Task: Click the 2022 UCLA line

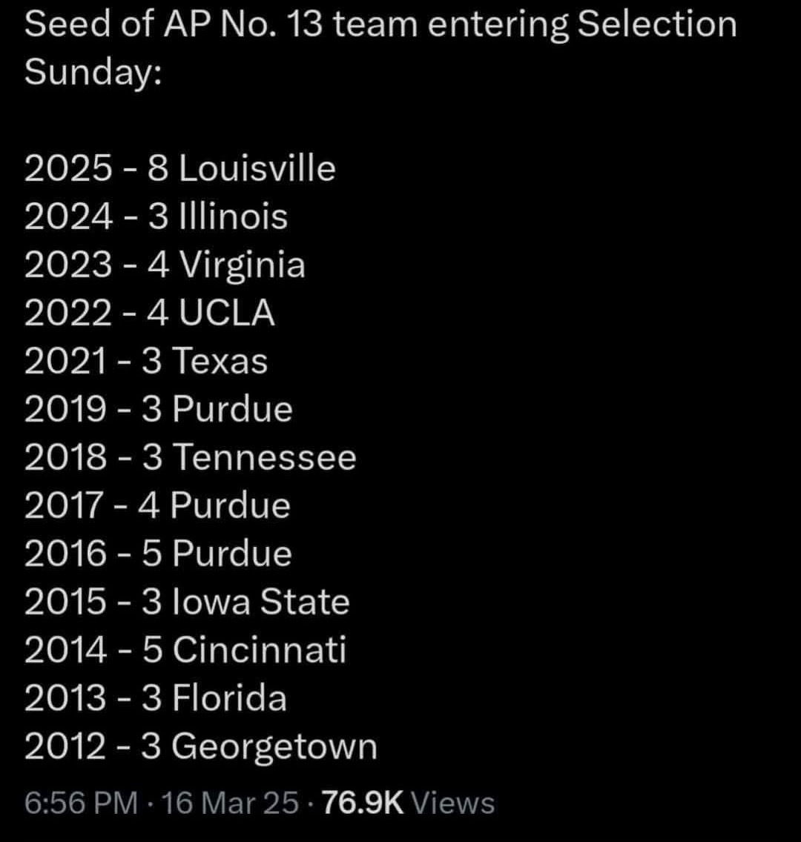Action: click(149, 314)
